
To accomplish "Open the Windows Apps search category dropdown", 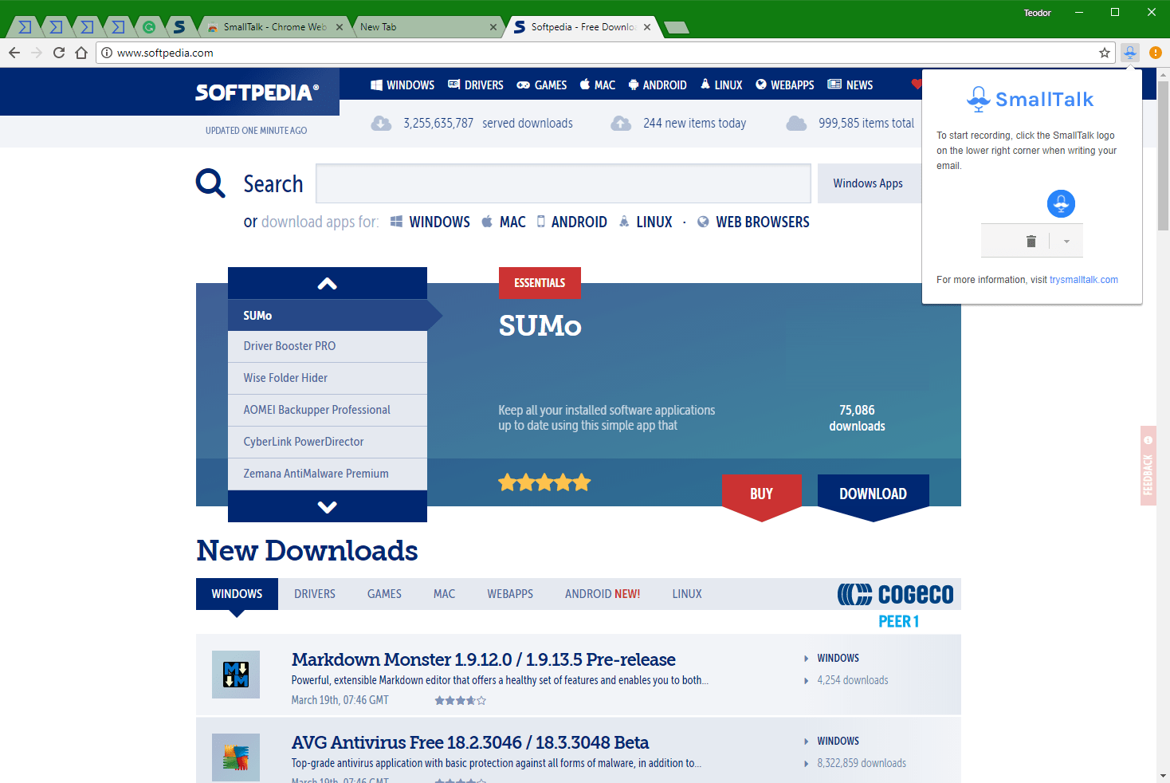I will [x=869, y=183].
